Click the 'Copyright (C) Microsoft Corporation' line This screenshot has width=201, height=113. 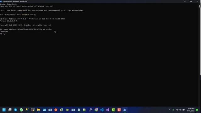pyautogui.click(x=26, y=6)
